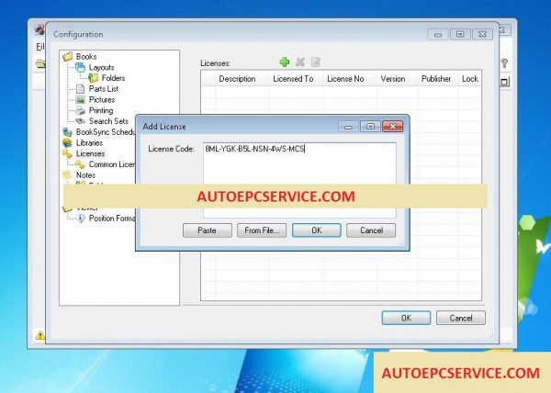Select Pictures tree item

point(102,100)
